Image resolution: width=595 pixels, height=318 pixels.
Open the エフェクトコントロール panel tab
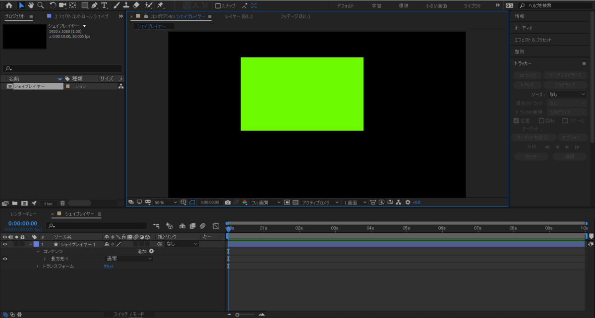click(x=81, y=16)
